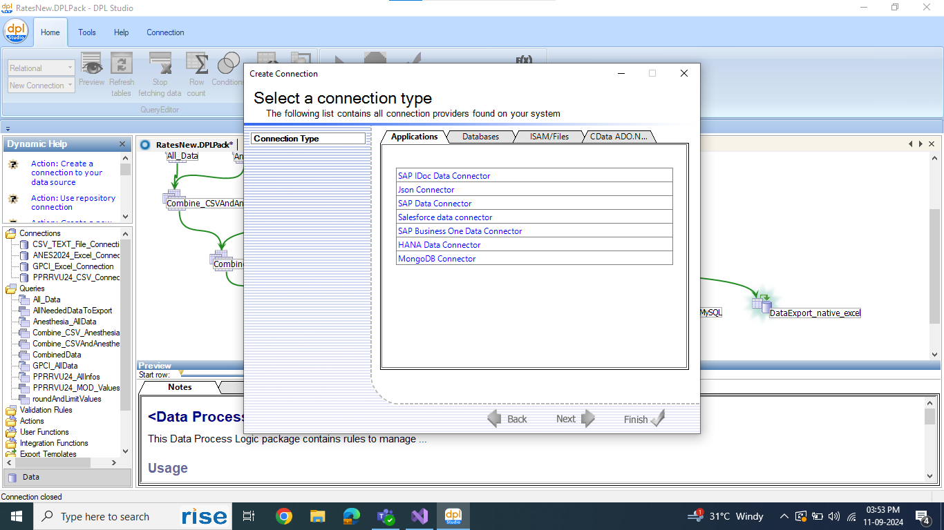The height and width of the screenshot is (530, 944).
Task: Click the Conditions circles icon
Action: [x=228, y=64]
